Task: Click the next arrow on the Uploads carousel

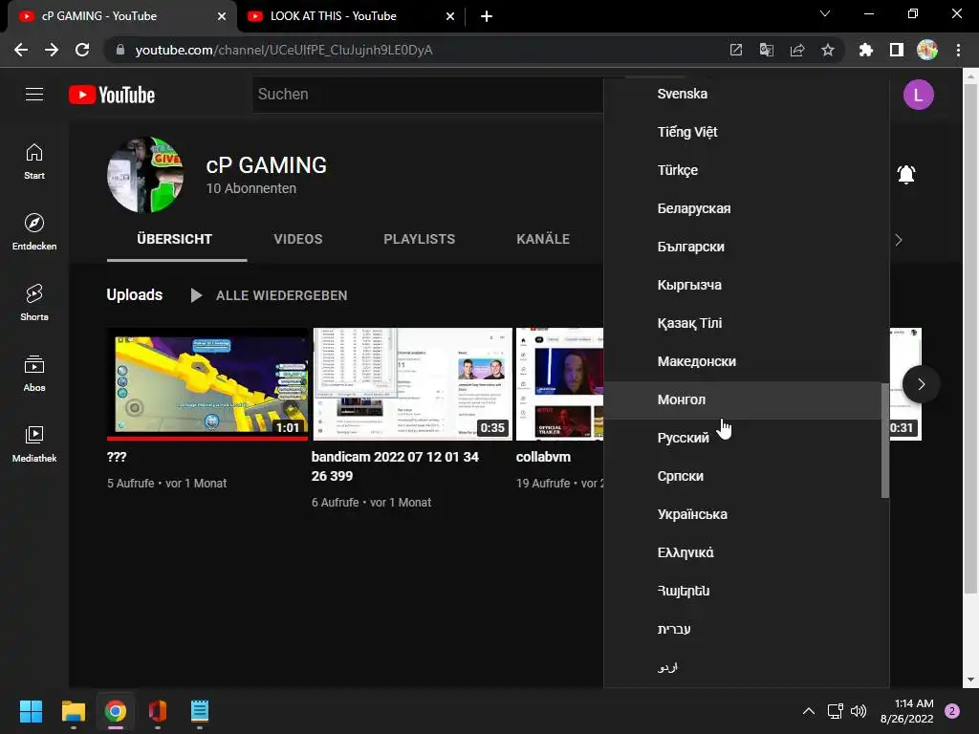Action: [x=921, y=384]
